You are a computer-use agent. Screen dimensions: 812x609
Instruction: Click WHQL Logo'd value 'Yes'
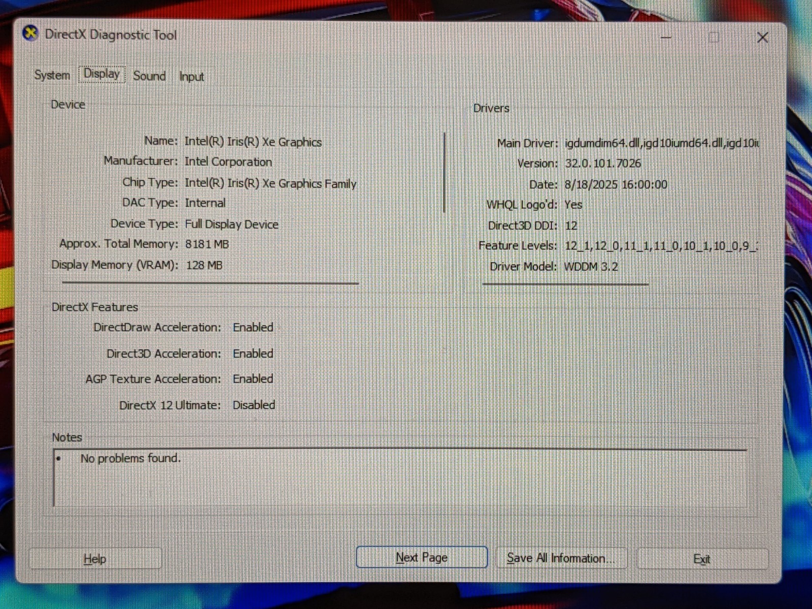(573, 205)
